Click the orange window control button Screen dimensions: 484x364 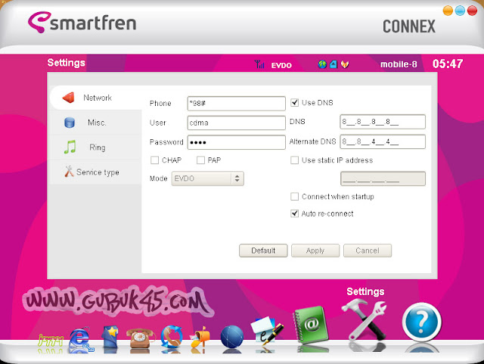click(x=448, y=11)
